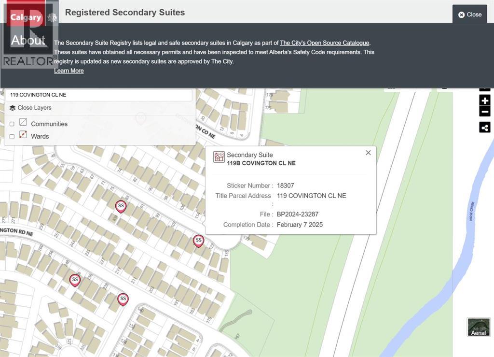Select the SS marker near house 83
This screenshot has height=357, width=494.
pos(121,207)
